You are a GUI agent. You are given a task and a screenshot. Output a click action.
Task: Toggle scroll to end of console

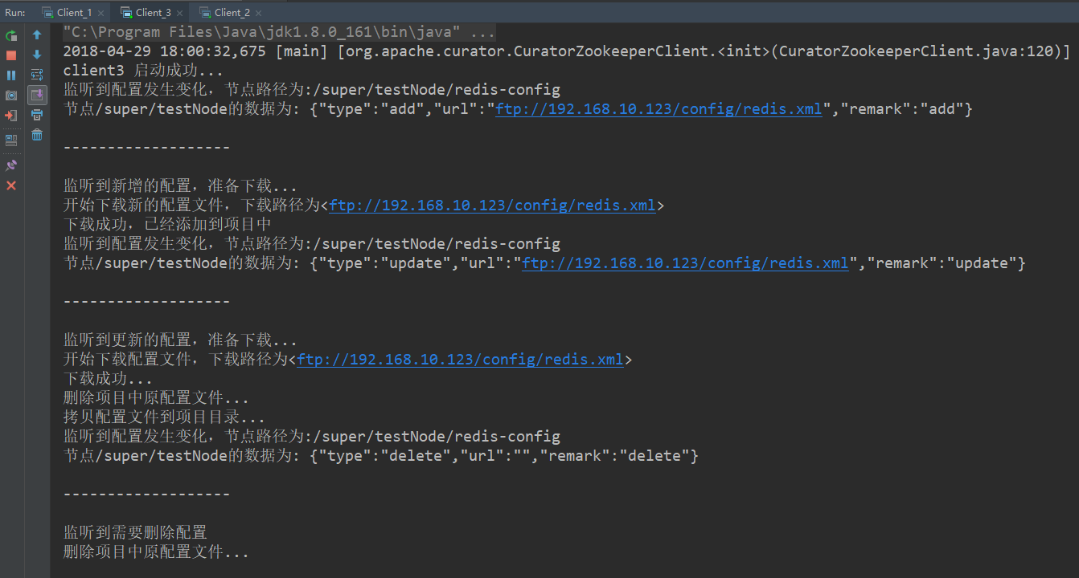tap(37, 96)
